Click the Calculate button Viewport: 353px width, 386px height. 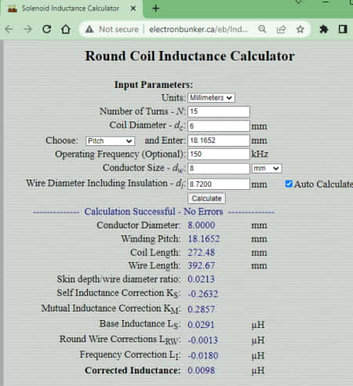click(206, 198)
